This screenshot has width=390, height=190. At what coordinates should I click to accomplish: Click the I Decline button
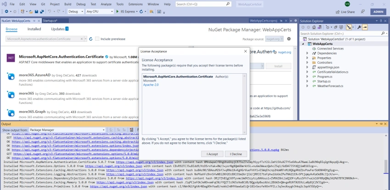[235, 154]
